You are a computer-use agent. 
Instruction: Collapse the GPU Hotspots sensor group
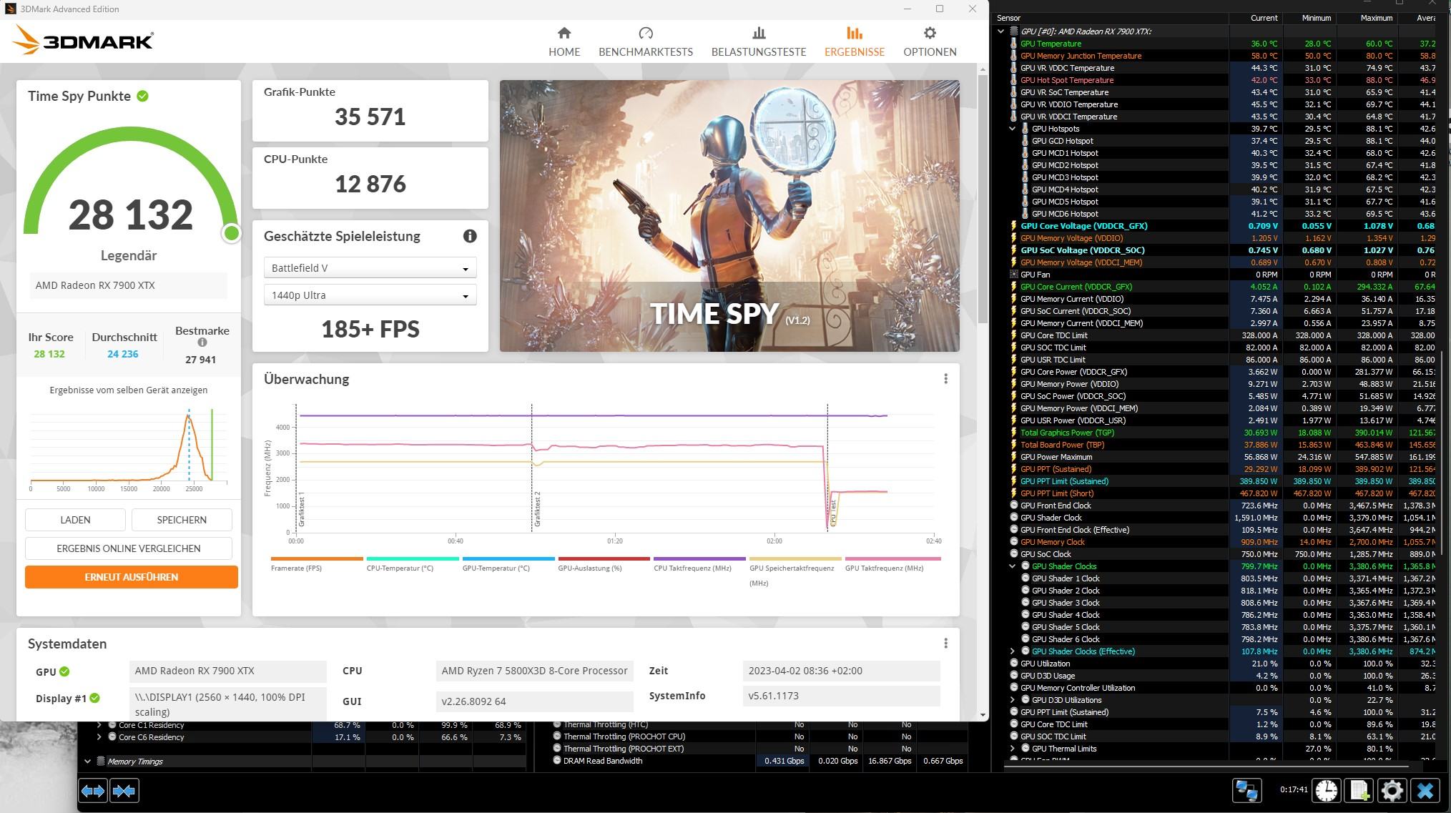coord(1012,129)
